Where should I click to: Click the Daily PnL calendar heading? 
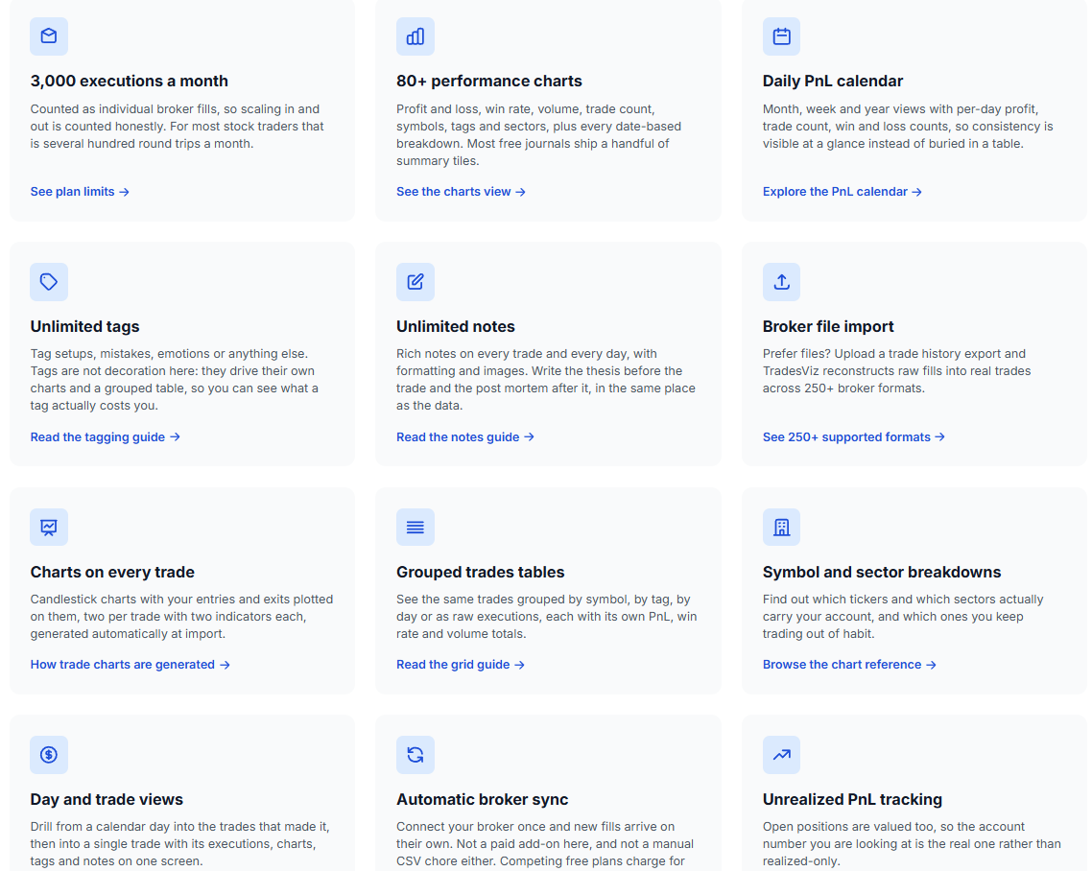(x=832, y=81)
